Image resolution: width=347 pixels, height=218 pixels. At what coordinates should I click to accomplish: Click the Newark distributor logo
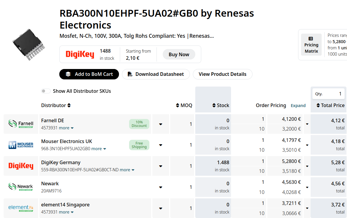coord(21,187)
